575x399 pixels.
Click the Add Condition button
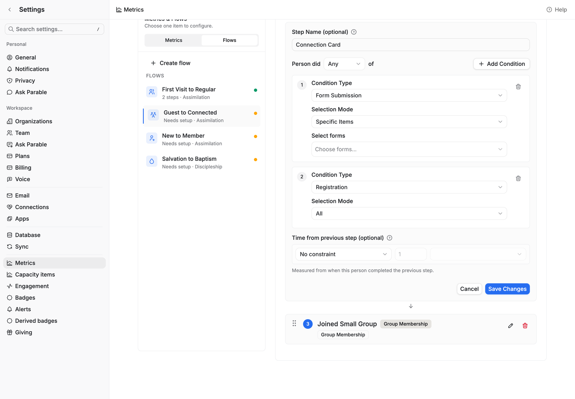(502, 64)
